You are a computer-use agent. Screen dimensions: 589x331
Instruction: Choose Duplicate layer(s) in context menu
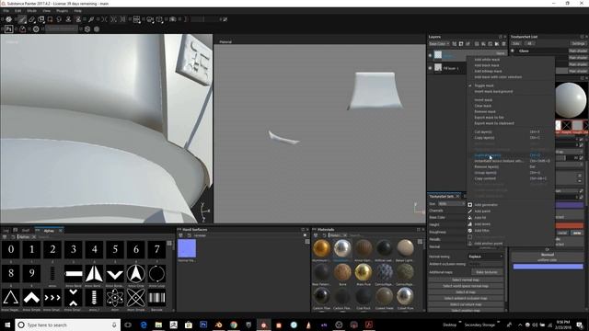(x=487, y=155)
